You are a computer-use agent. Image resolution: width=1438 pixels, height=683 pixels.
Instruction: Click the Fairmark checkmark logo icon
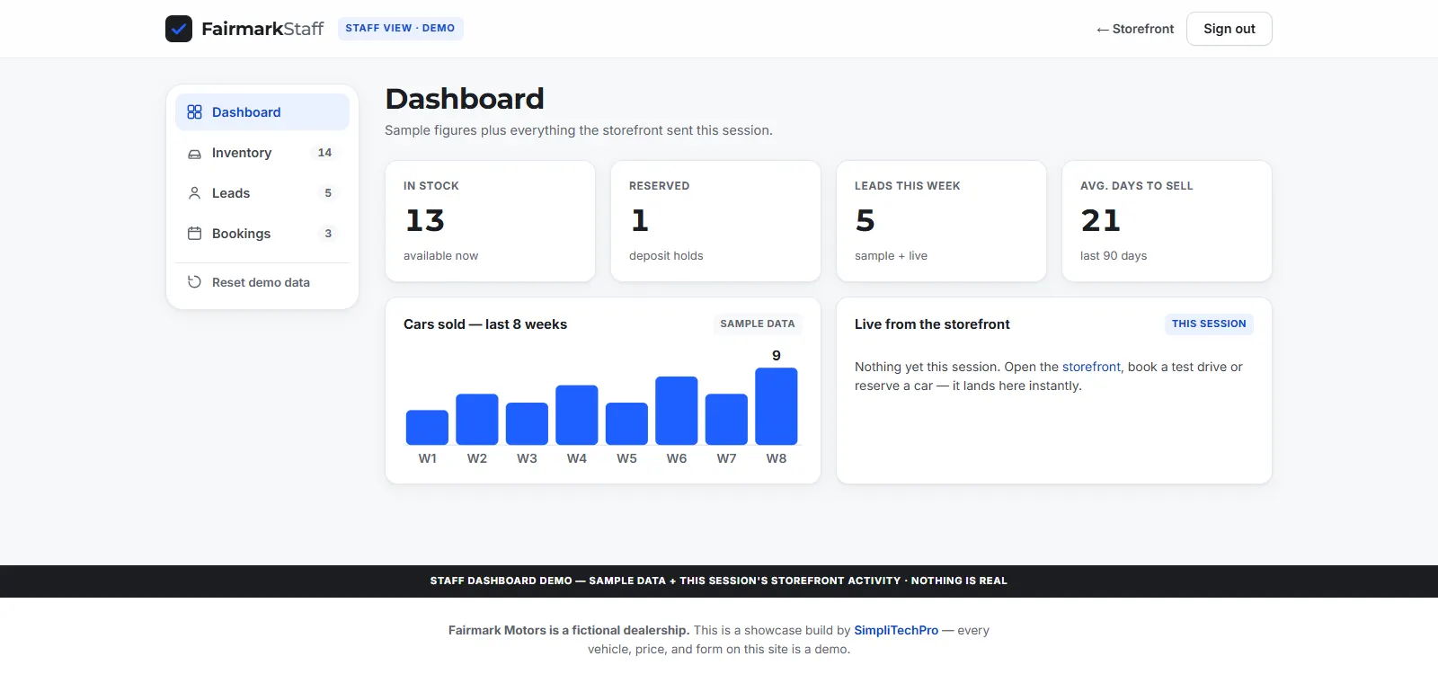(179, 29)
